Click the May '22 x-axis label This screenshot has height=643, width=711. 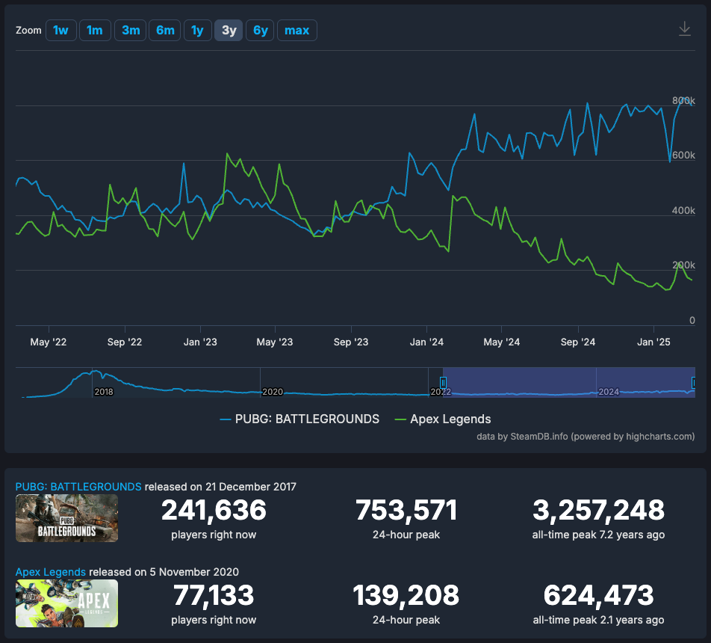pos(49,342)
